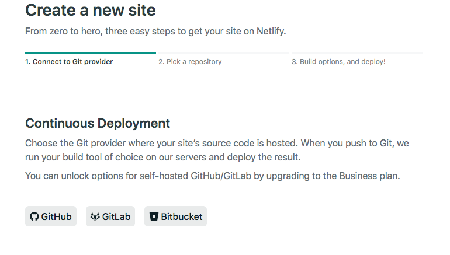The image size is (450, 255).
Task: Click the green progress bar for step one
Action: point(91,53)
